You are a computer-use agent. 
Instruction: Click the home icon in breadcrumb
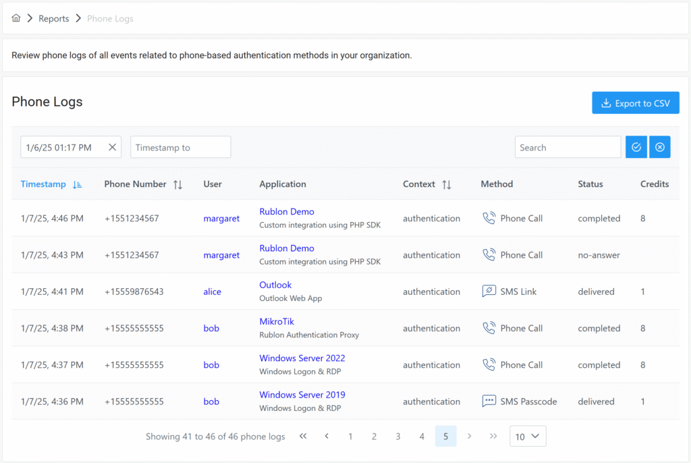pyautogui.click(x=16, y=18)
